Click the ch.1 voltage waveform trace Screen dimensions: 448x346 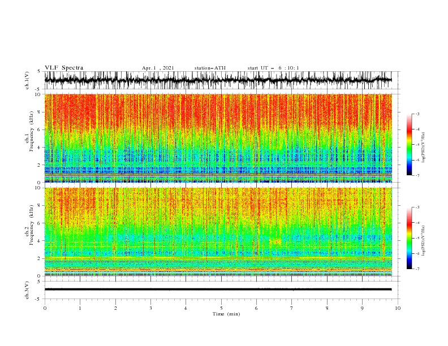point(218,80)
